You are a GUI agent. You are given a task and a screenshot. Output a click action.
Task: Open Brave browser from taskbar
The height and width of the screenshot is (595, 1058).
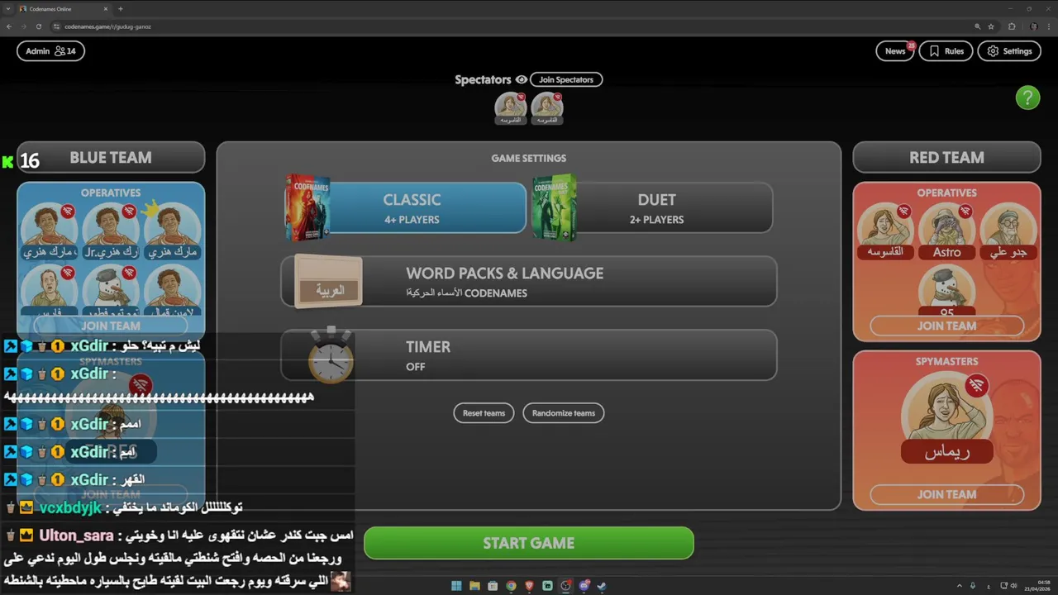point(529,586)
